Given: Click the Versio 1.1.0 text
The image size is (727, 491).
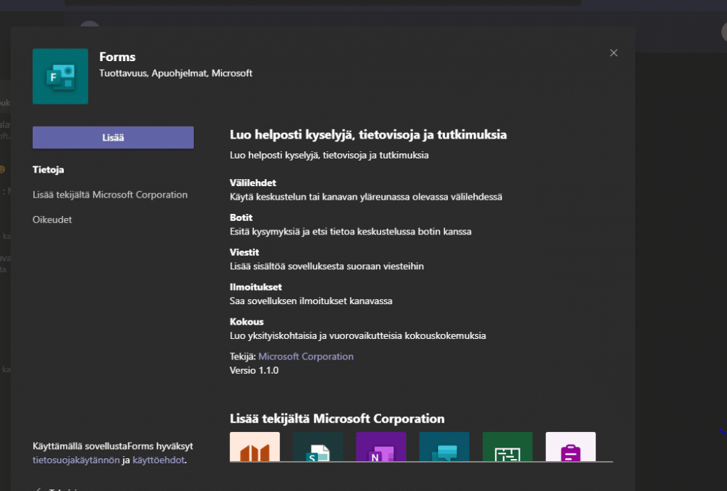Looking at the screenshot, I should click(x=254, y=370).
